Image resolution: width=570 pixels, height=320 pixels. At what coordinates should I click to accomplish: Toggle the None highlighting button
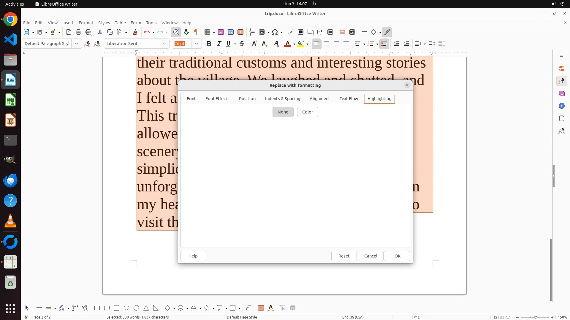tap(283, 112)
